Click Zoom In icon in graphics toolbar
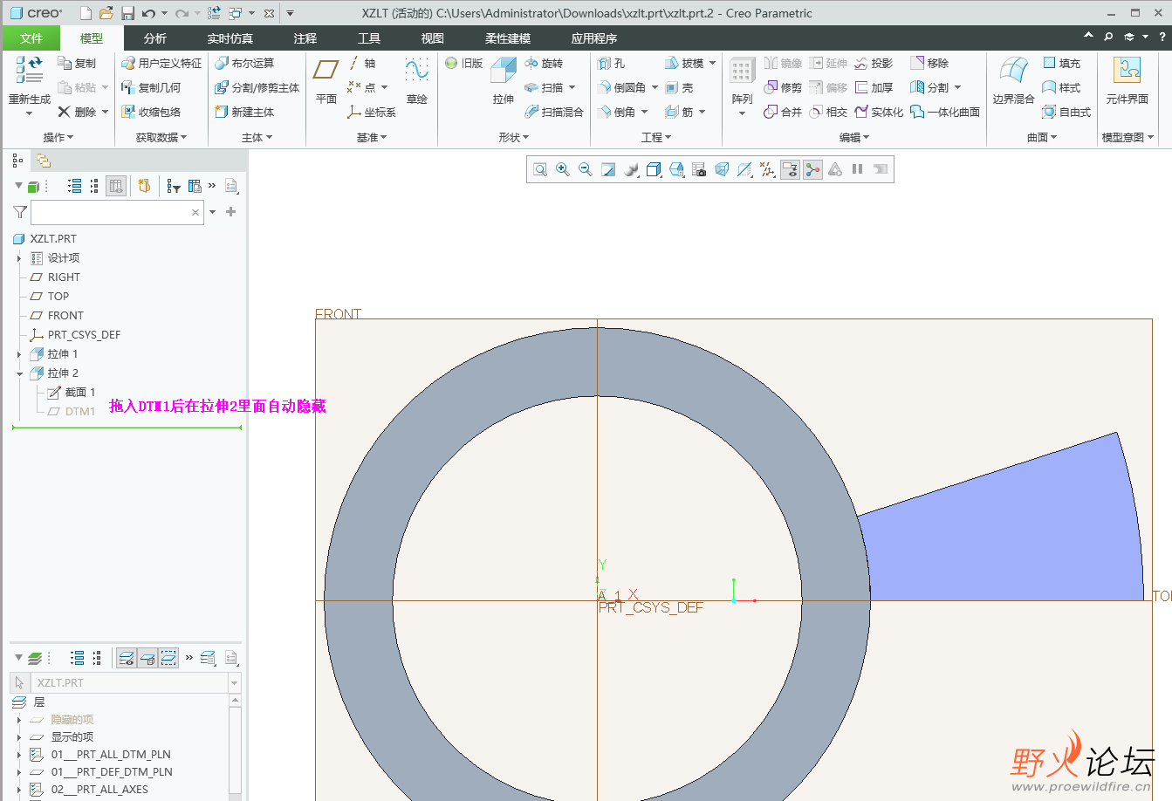Screen dimensions: 1172x801 click(x=563, y=169)
